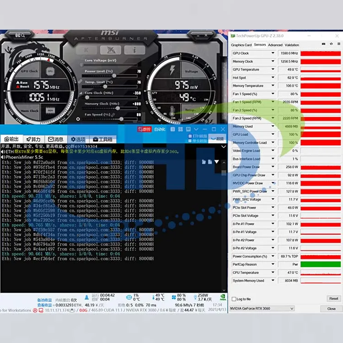Open the 算力 hashrate tab
The height and width of the screenshot is (343, 343).
coord(33,139)
